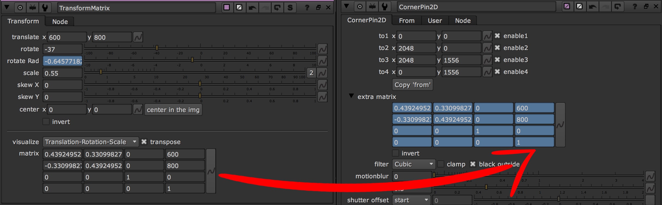The height and width of the screenshot is (205, 662).
Task: Open animation menu for the rotate slider
Action: click(322, 49)
